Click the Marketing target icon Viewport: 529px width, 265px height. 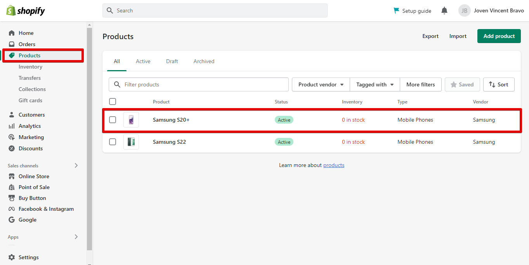pos(12,137)
